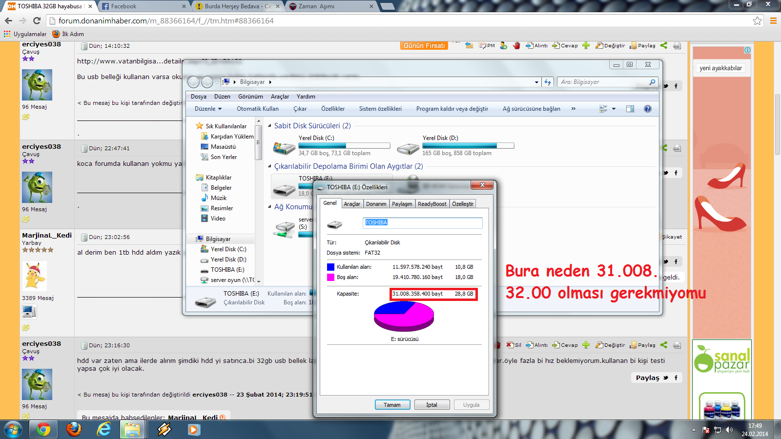The image size is (781, 439).
Task: Switch to Araçlar tab in properties dialog
Action: click(x=352, y=204)
